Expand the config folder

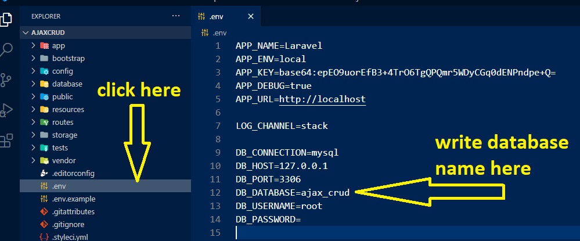[62, 71]
